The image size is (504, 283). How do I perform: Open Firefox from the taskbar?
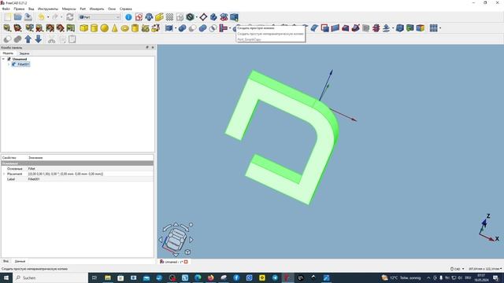pyautogui.click(x=210, y=277)
